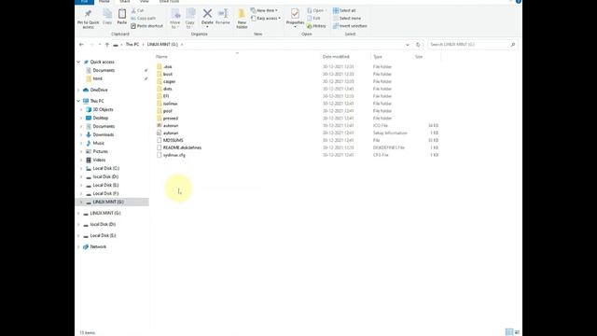The image size is (597, 336).
Task: Click Cut in the Clipboard group
Action: click(137, 10)
